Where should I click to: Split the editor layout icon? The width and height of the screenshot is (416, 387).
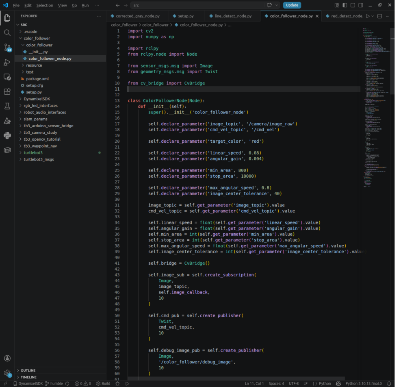[380, 16]
